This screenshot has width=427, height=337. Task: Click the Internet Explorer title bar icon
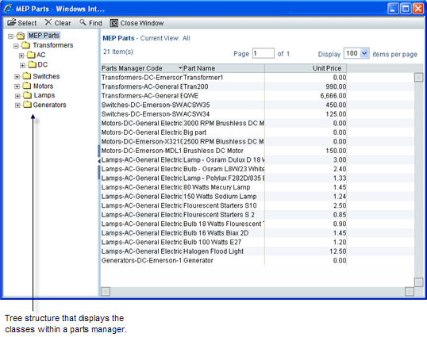coord(8,9)
